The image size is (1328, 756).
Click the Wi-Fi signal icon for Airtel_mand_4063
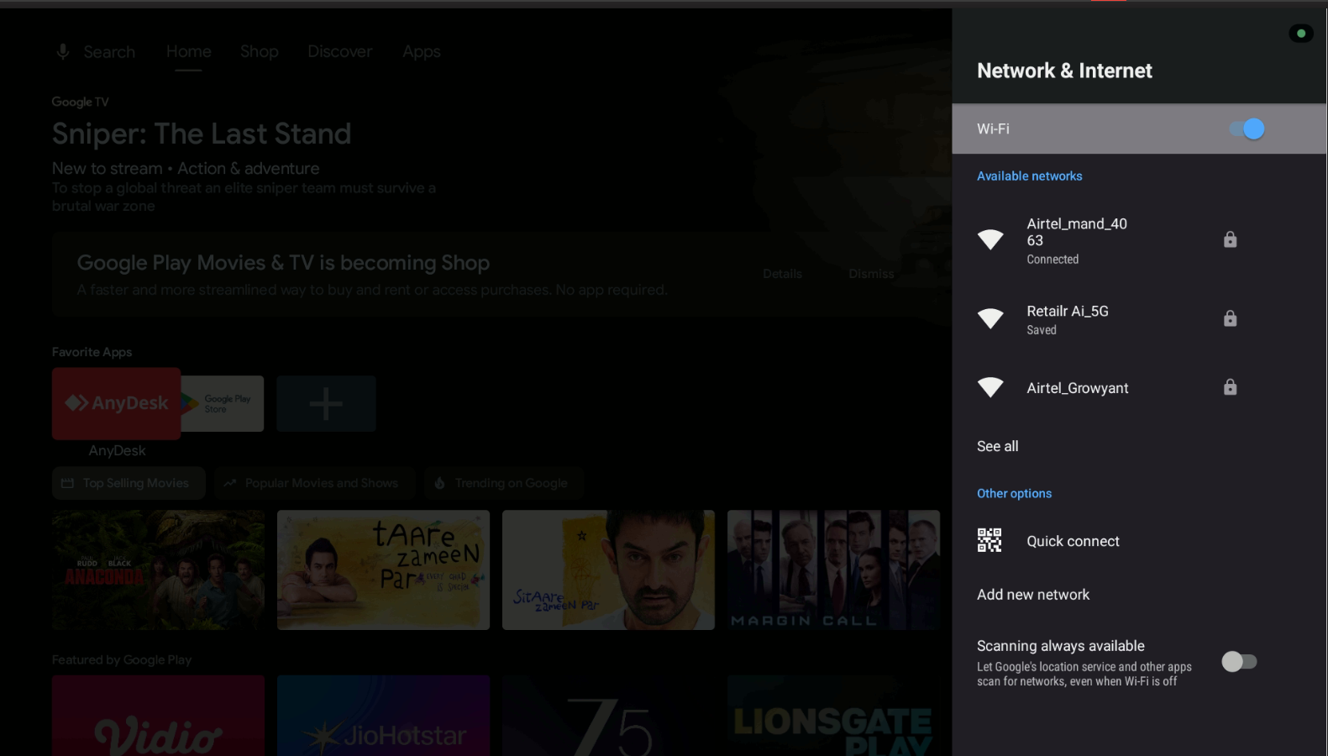[990, 239]
